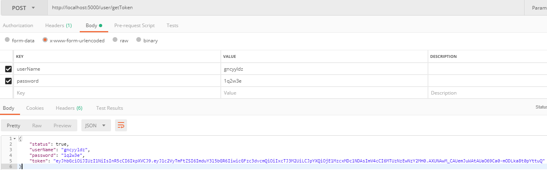Click the request URL input field

click(281, 8)
